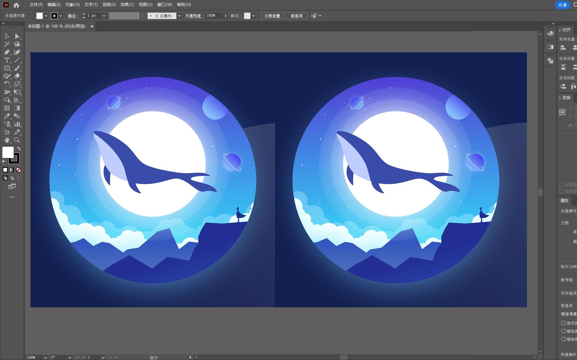Select the Lasso tool

point(17,44)
